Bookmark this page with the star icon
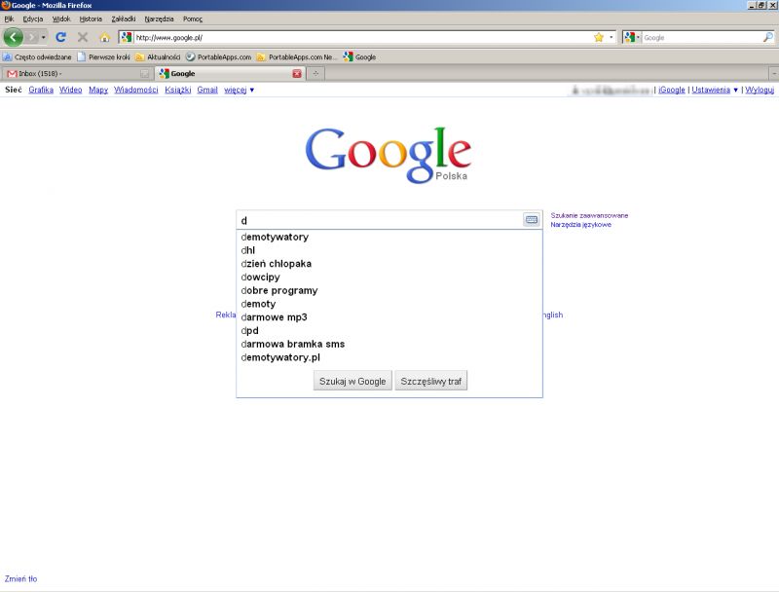 click(x=599, y=37)
